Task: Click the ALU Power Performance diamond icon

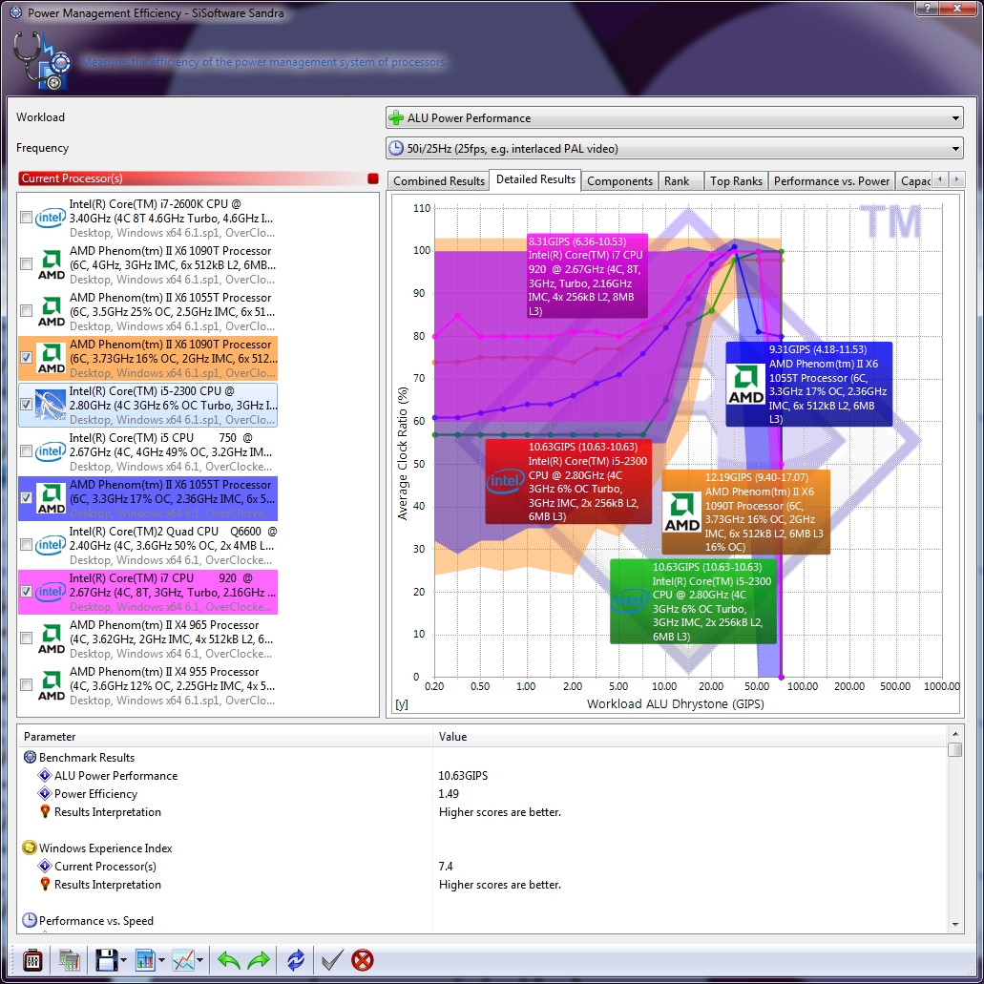Action: [45, 775]
